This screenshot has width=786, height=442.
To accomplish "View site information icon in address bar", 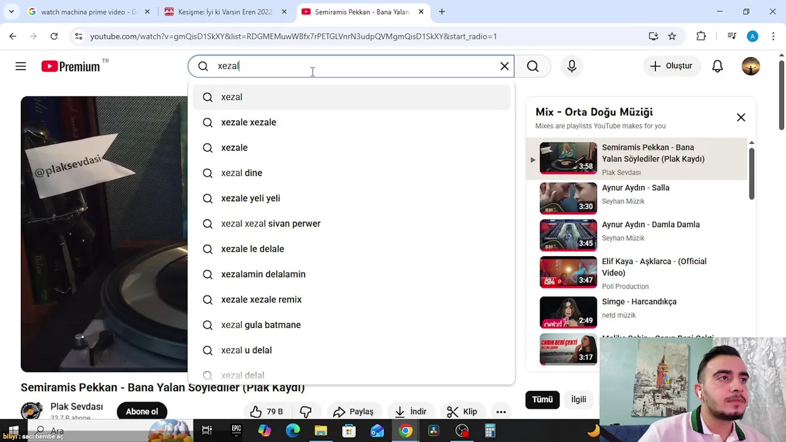I will (x=78, y=36).
